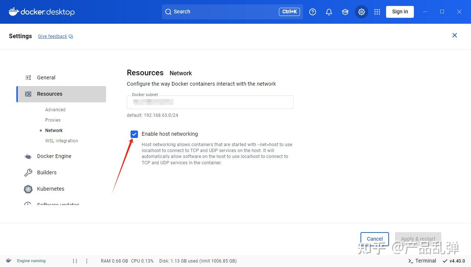Screen dimensions: 471x267
Task: Click the Apply & restart button
Action: (x=418, y=239)
